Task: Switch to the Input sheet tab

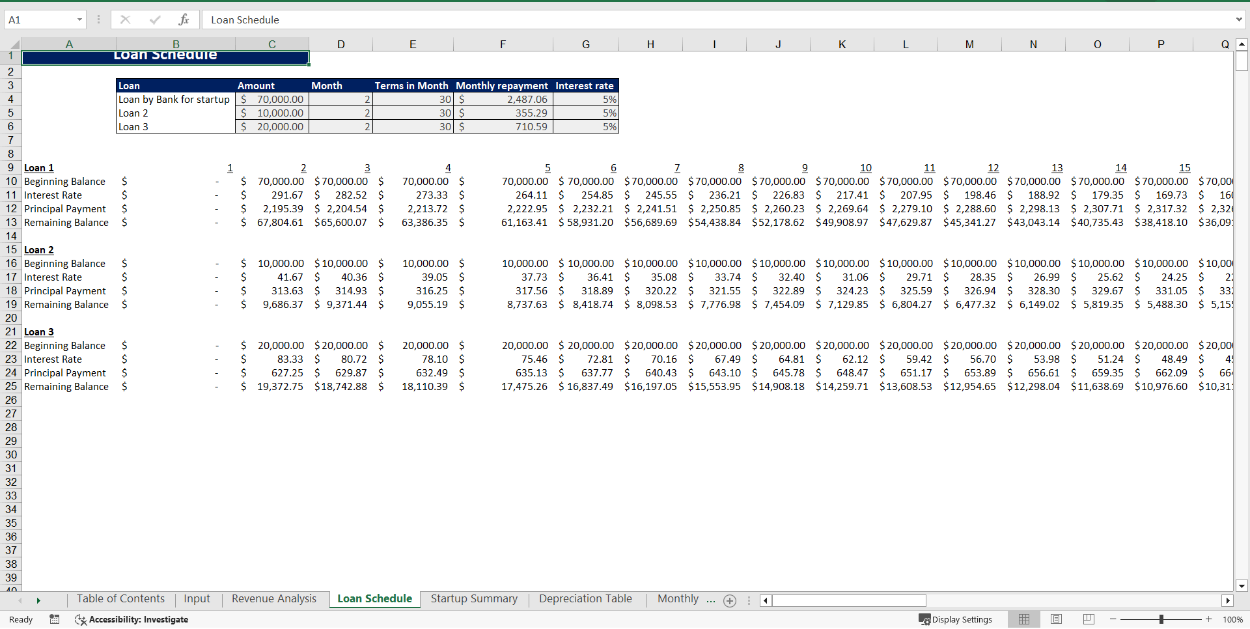Action: tap(197, 598)
